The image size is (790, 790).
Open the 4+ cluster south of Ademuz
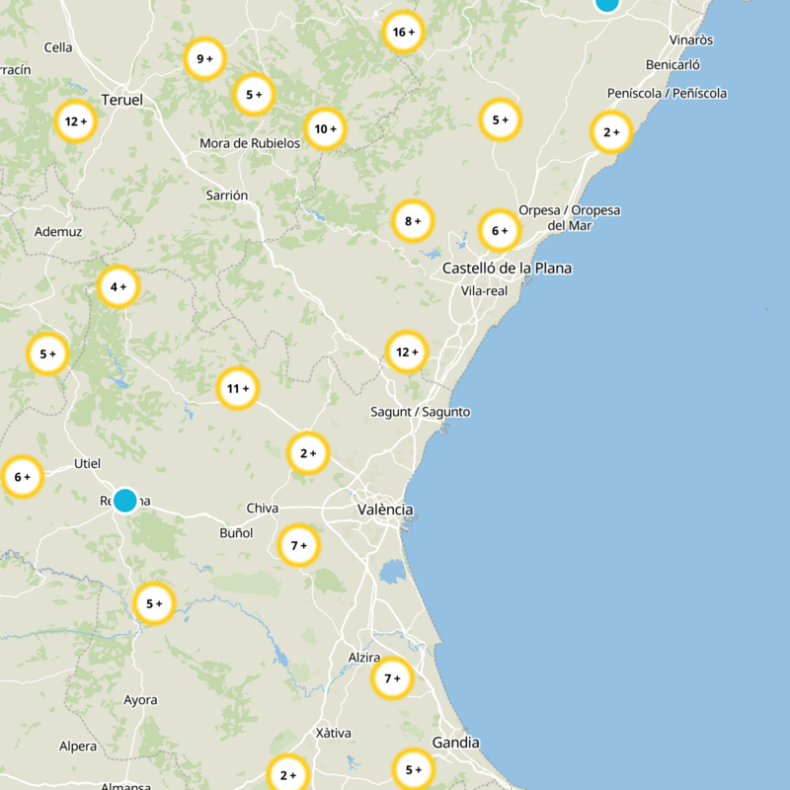coord(118,288)
